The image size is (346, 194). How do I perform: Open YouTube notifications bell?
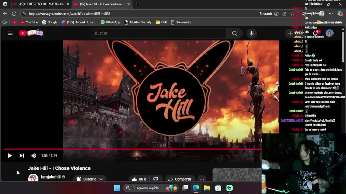pyautogui.click(x=315, y=33)
